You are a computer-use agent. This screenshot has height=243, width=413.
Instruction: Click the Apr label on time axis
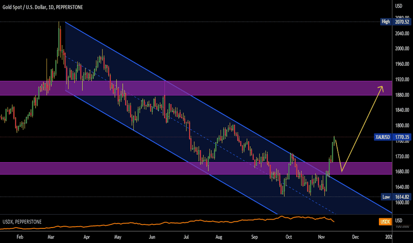[x=87, y=237]
